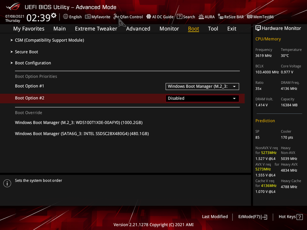Image resolution: width=307 pixels, height=230 pixels.
Task: Click the 1.414 V DRAM voltage value
Action: point(261,105)
